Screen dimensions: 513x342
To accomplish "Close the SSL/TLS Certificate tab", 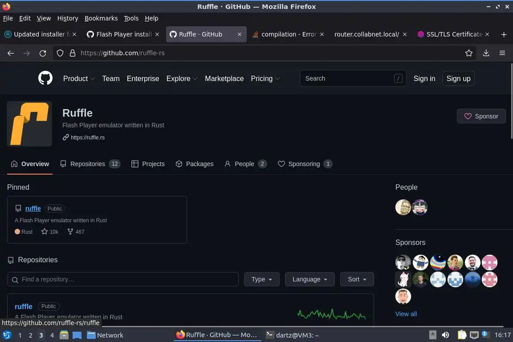I will click(x=487, y=34).
